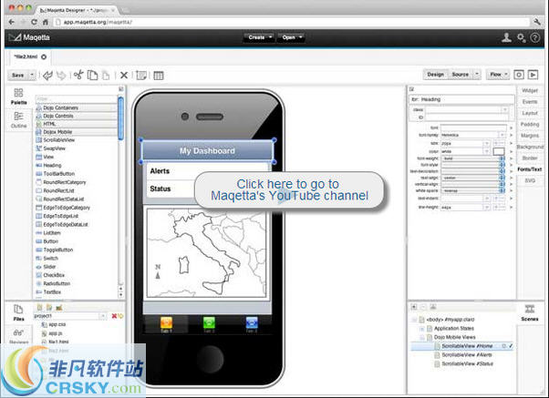Open the Flow layout dropdown

[x=498, y=75]
